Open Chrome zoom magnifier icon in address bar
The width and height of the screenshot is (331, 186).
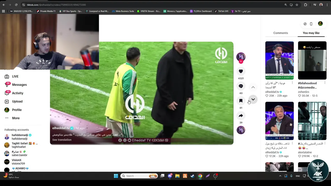tap(286, 5)
